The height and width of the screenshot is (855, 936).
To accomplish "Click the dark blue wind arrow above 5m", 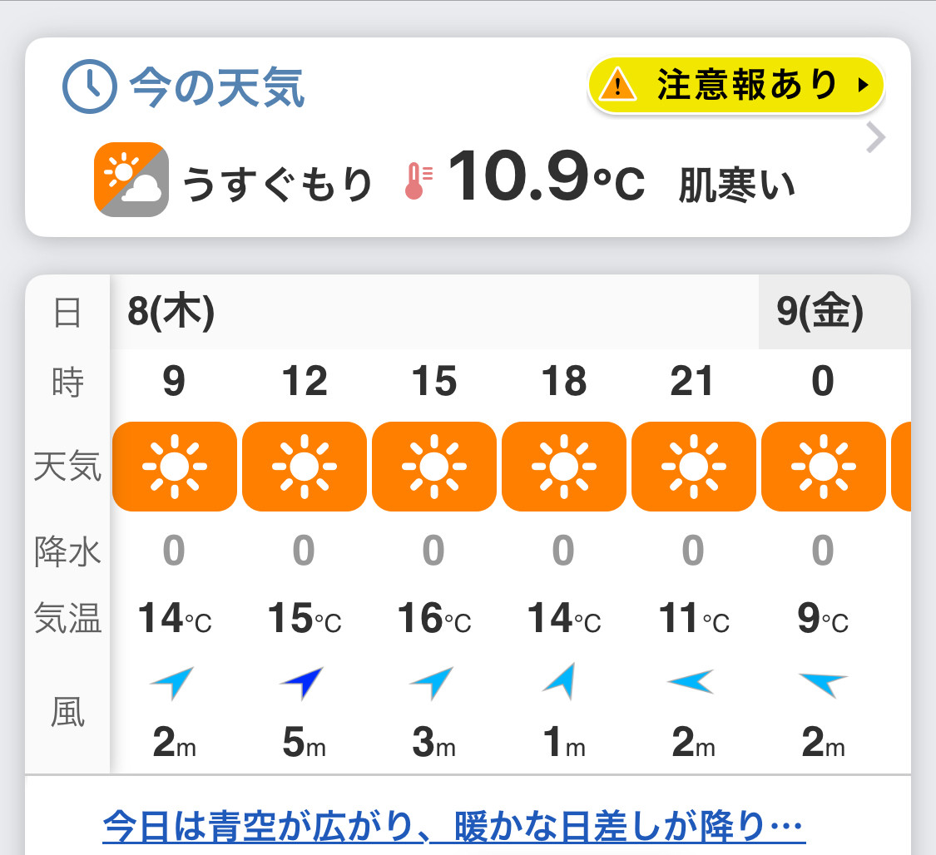I will (303, 682).
